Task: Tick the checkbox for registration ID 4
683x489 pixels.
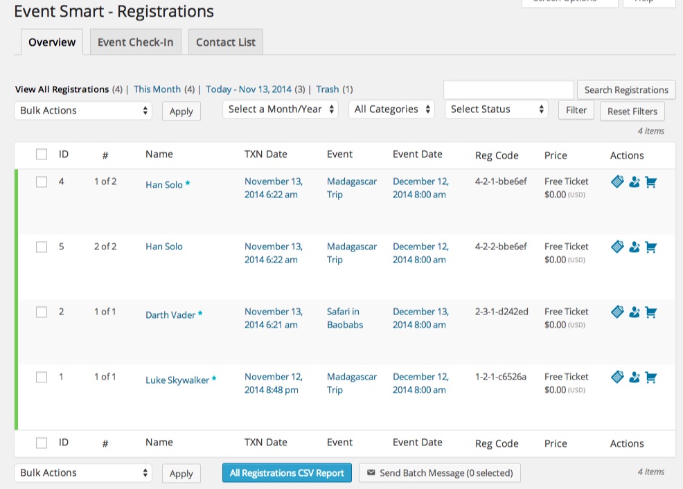Action: (x=42, y=181)
